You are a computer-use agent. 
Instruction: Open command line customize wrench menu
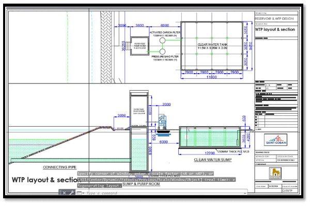[x=72, y=193]
